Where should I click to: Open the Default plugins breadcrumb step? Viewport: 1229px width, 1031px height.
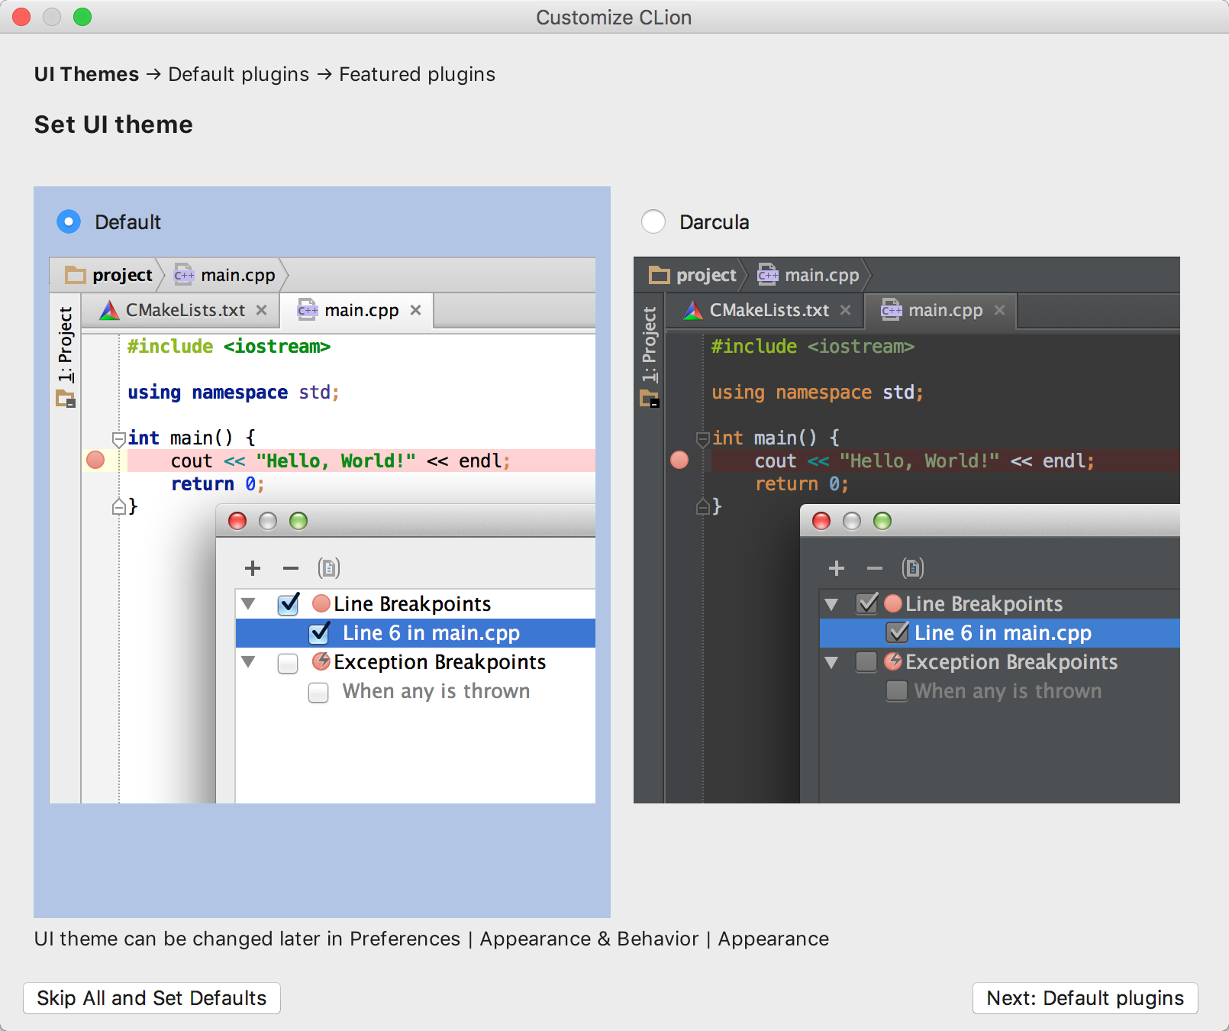point(238,74)
